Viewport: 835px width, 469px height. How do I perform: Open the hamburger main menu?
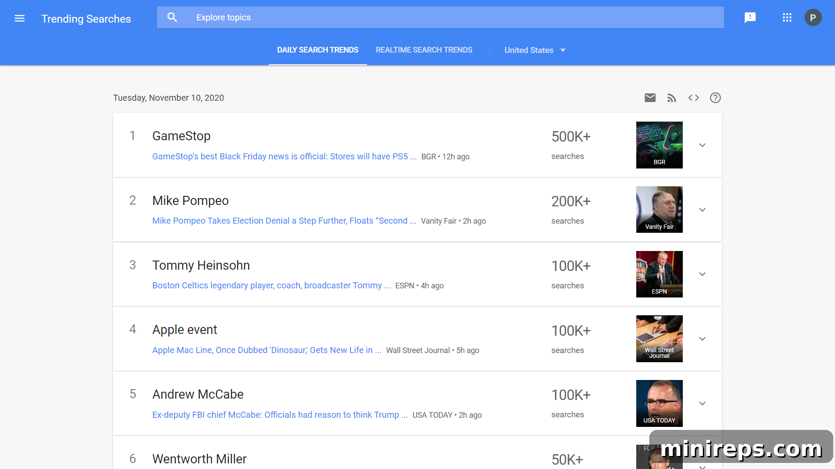(x=20, y=18)
